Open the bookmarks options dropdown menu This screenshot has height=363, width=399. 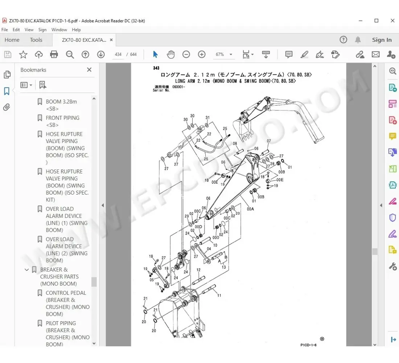[x=26, y=85]
